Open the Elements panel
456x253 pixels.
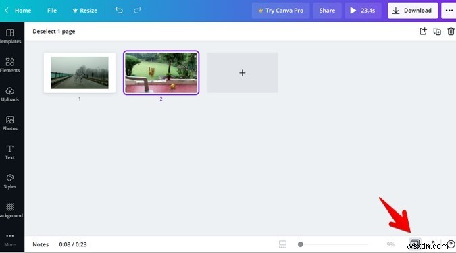tap(10, 65)
